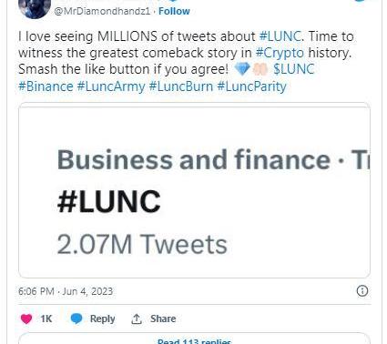This screenshot has width=387, height=344.
Task: Click the share upload arrow icon
Action: coord(137,319)
